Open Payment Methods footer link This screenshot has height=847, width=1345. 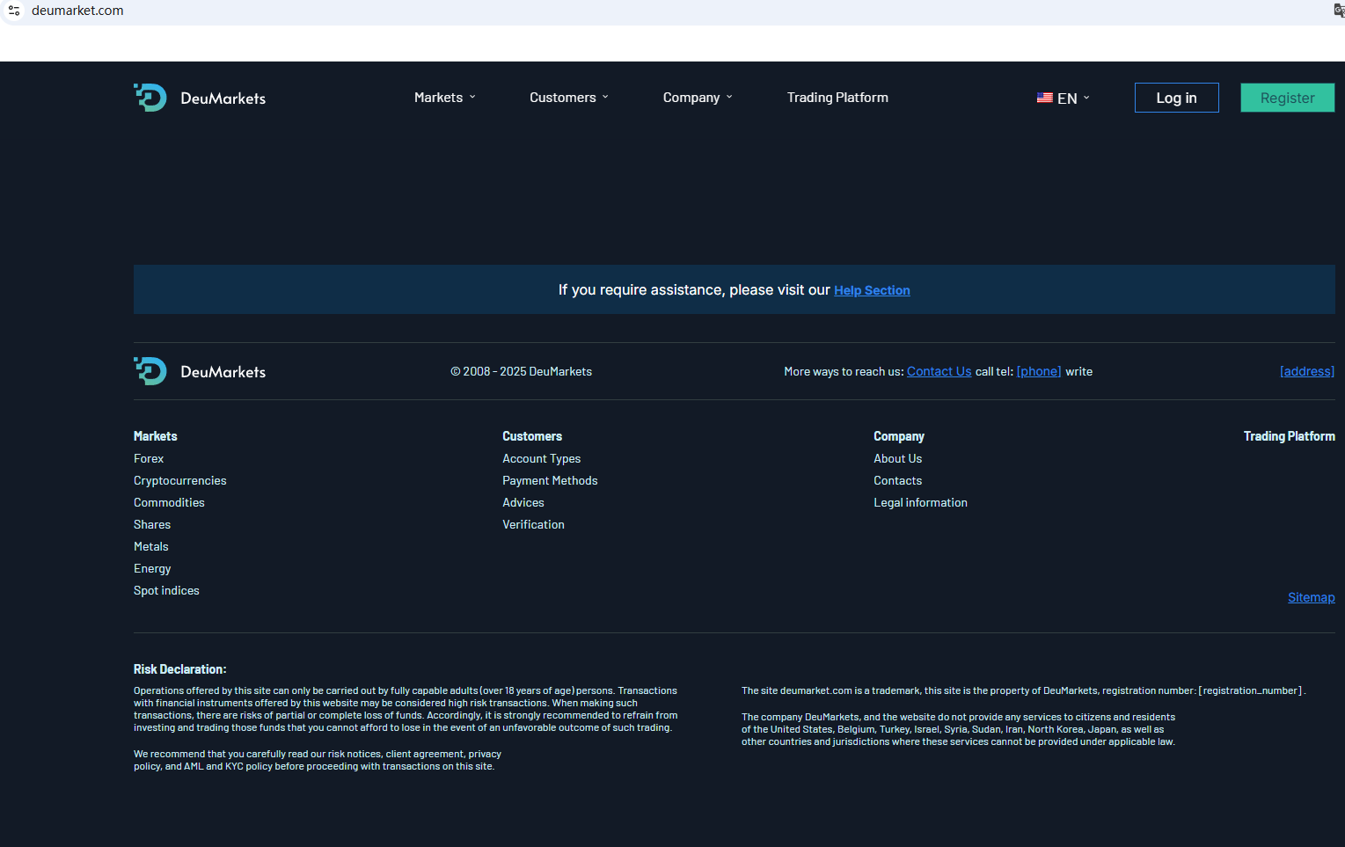tap(550, 480)
